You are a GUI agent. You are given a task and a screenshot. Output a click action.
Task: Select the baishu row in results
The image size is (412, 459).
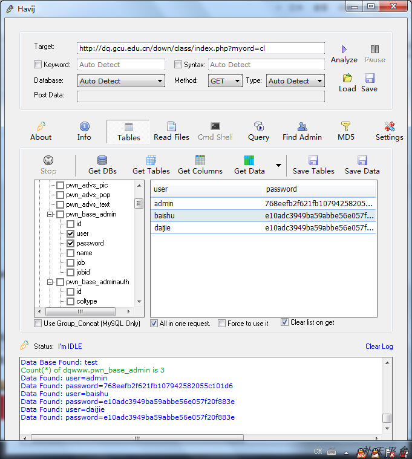click(x=263, y=215)
